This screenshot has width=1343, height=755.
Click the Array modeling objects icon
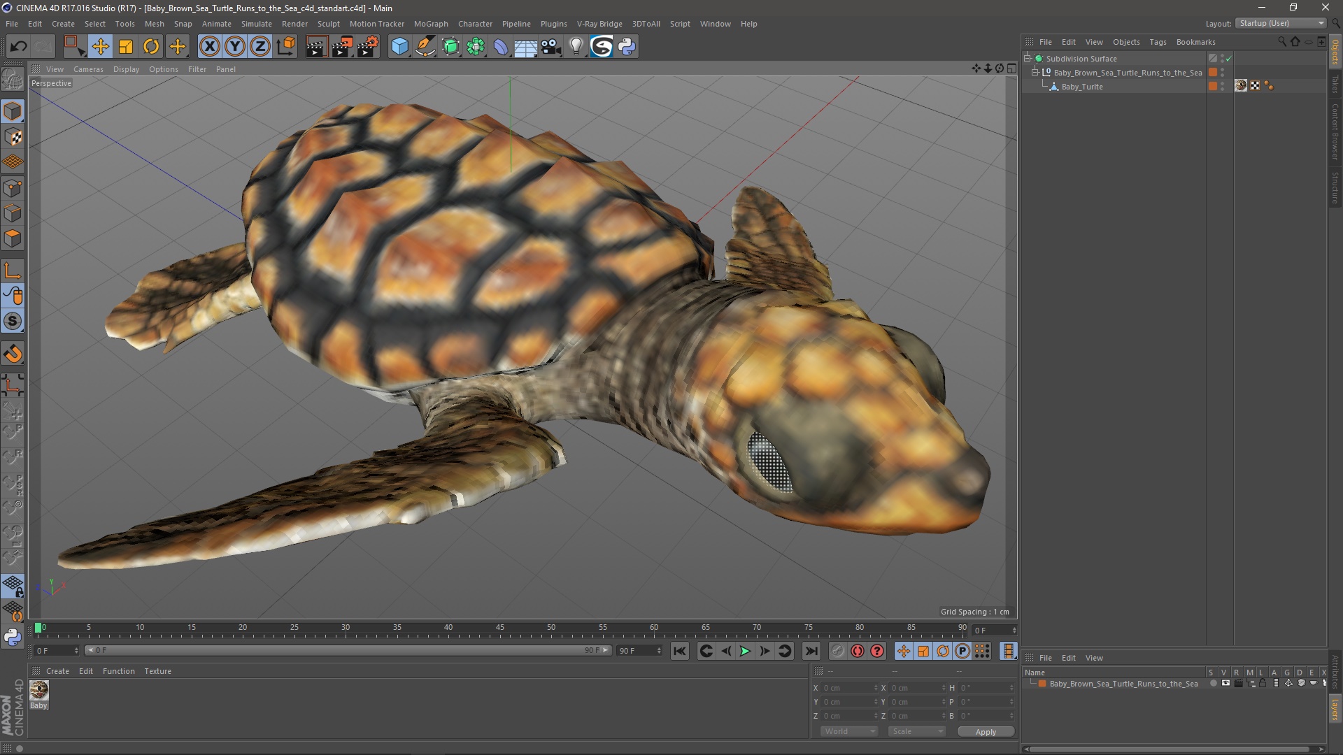[476, 47]
